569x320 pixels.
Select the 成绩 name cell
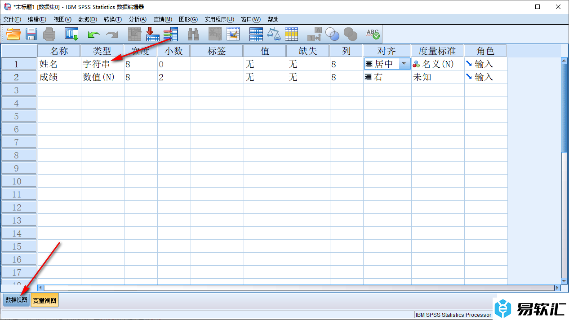click(59, 77)
